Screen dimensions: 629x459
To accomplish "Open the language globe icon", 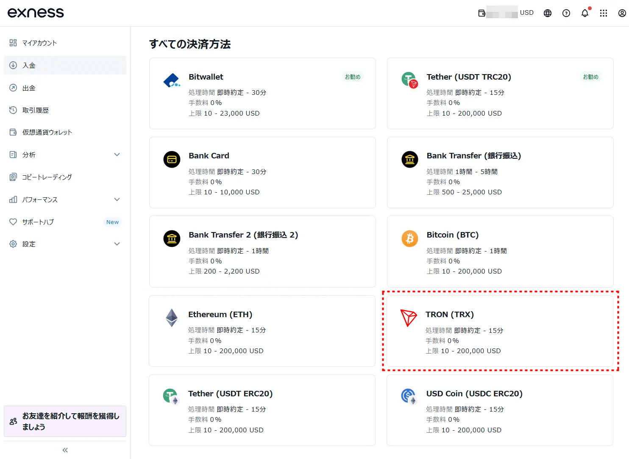I will 548,13.
